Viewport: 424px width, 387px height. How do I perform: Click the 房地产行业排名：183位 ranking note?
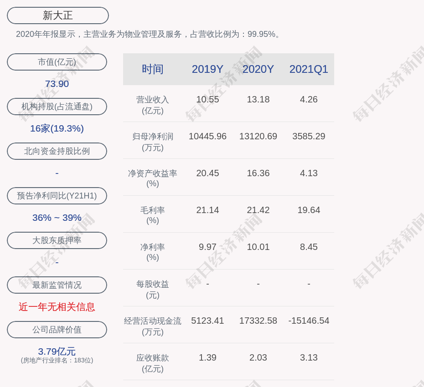[x=57, y=360]
